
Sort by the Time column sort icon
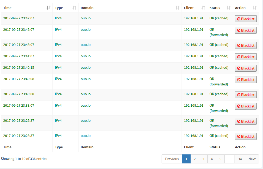click(48, 8)
